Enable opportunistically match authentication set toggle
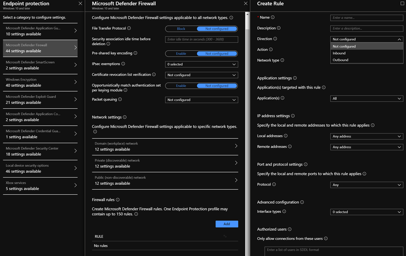This screenshot has height=256, width=406. click(x=181, y=86)
